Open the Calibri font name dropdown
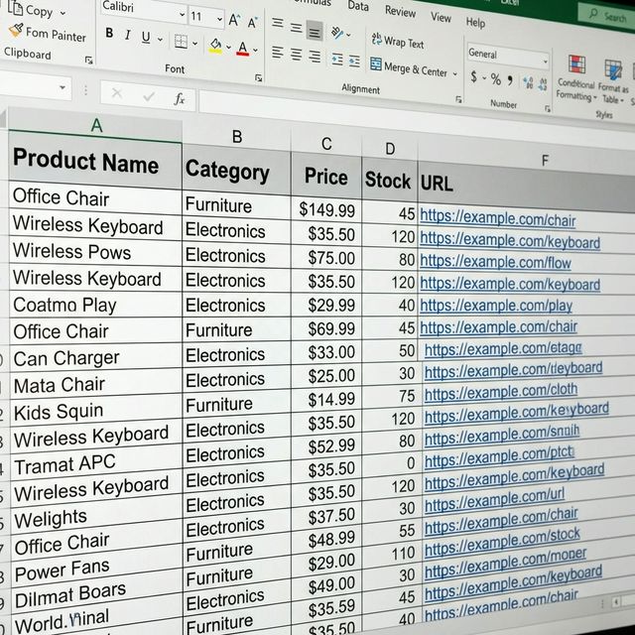 click(x=182, y=14)
